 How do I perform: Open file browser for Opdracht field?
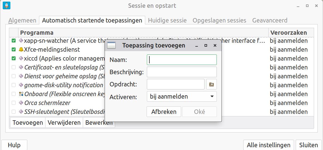coord(211,84)
